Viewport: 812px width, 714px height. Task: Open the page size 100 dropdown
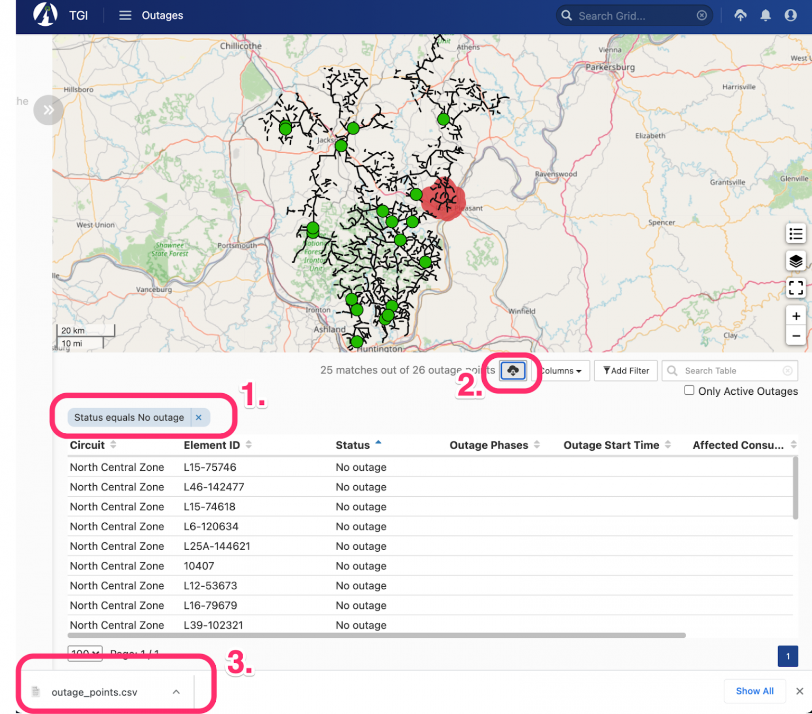pos(85,654)
